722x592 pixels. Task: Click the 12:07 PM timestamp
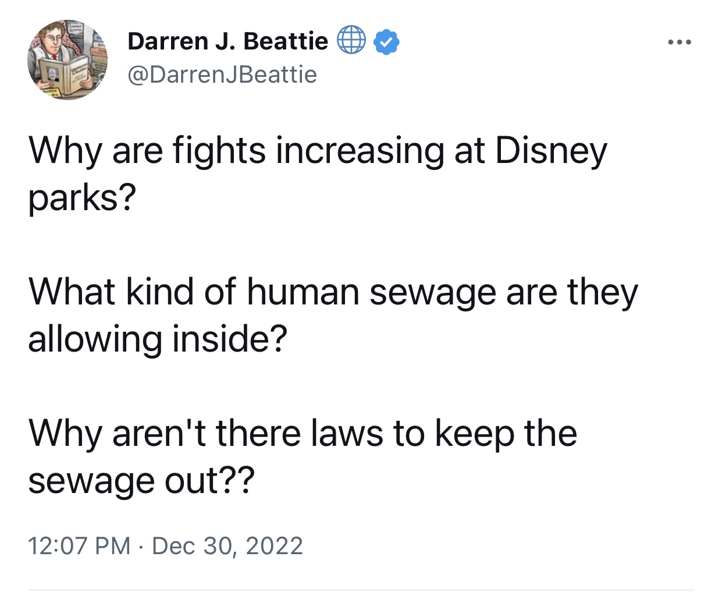(79, 546)
